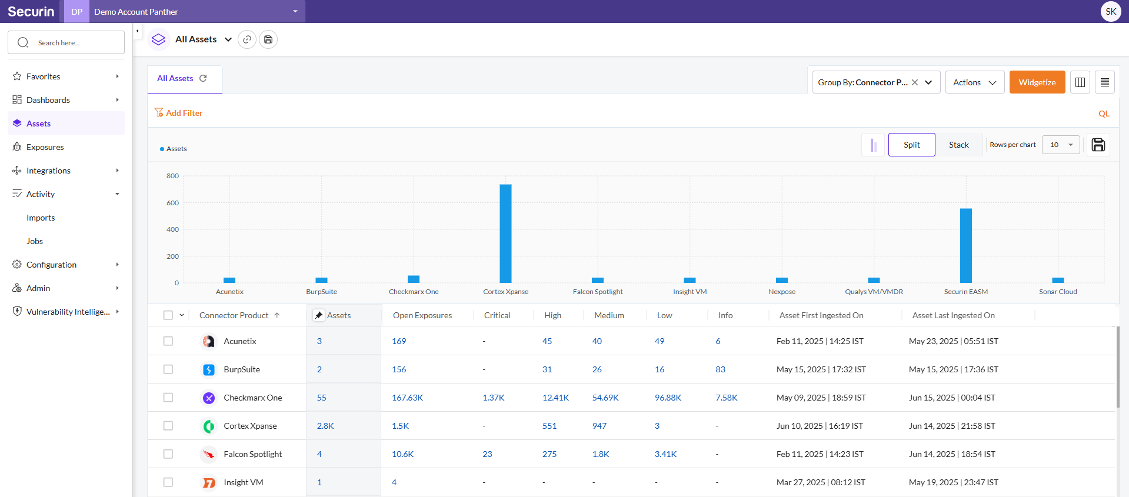Open the Actions dropdown
1129x497 pixels.
pos(975,82)
